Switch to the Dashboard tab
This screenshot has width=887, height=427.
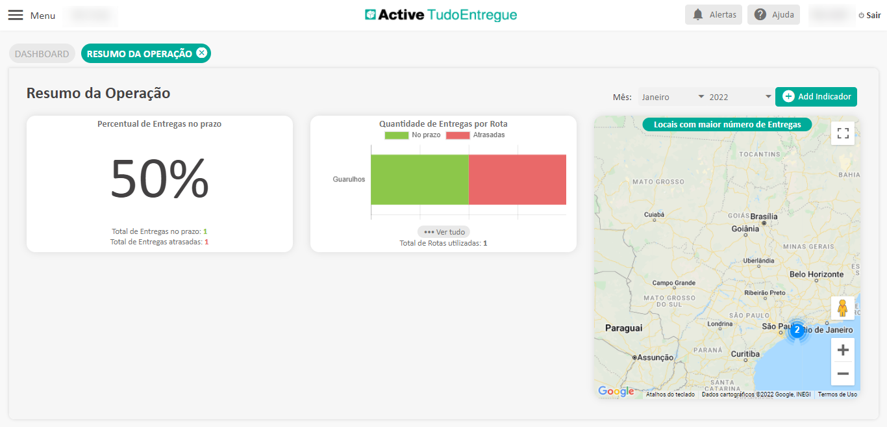click(x=42, y=54)
